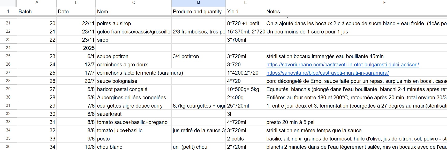Click the 'poires au sirop' cell
The height and width of the screenshot is (150, 447).
point(133,23)
